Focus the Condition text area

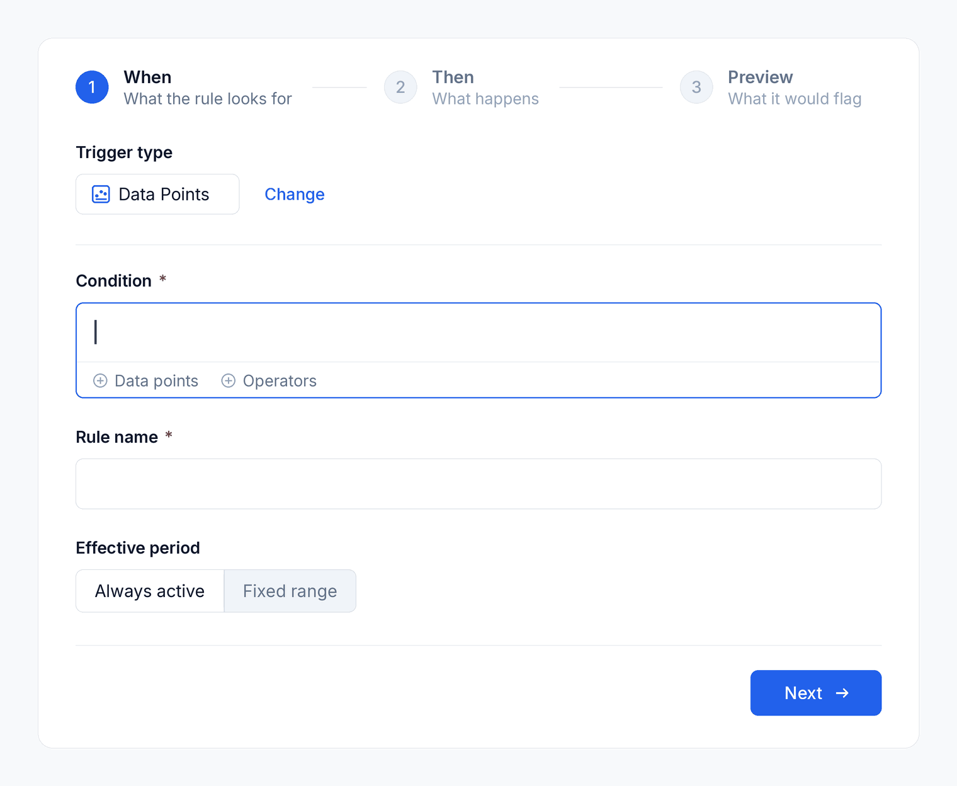(x=479, y=333)
